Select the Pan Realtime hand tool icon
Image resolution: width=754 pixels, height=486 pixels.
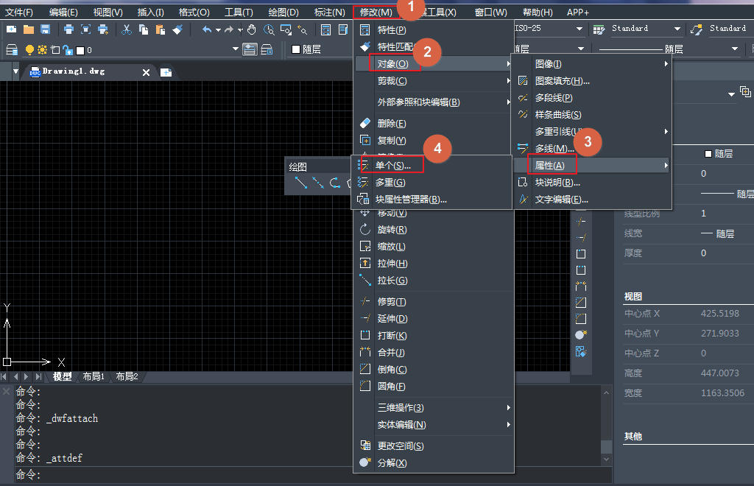(x=253, y=29)
